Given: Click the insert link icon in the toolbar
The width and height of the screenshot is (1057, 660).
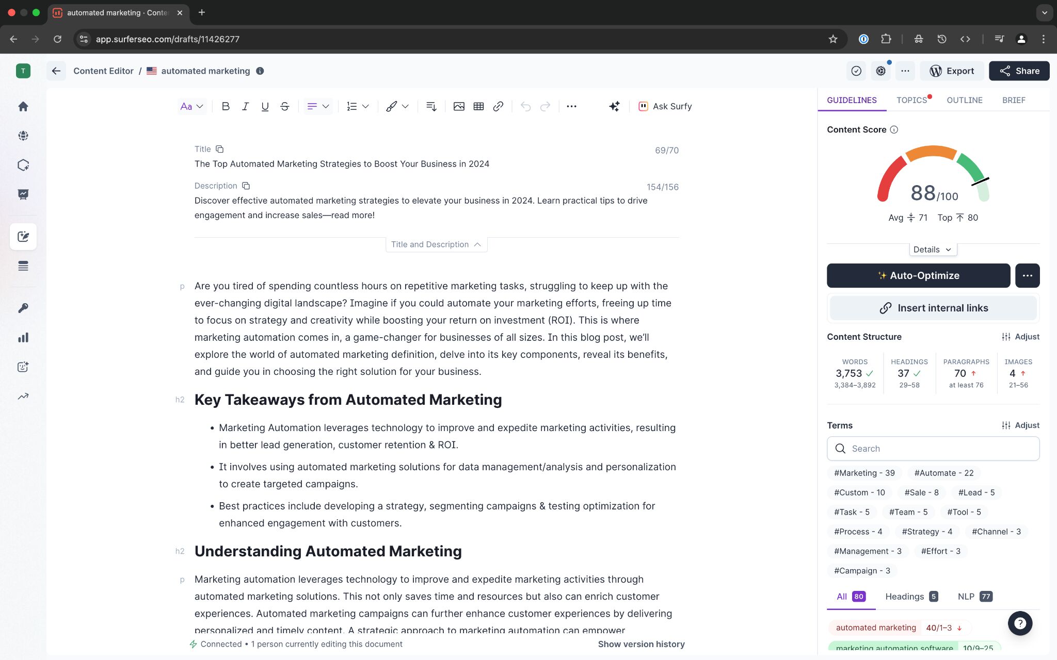Looking at the screenshot, I should pos(498,106).
